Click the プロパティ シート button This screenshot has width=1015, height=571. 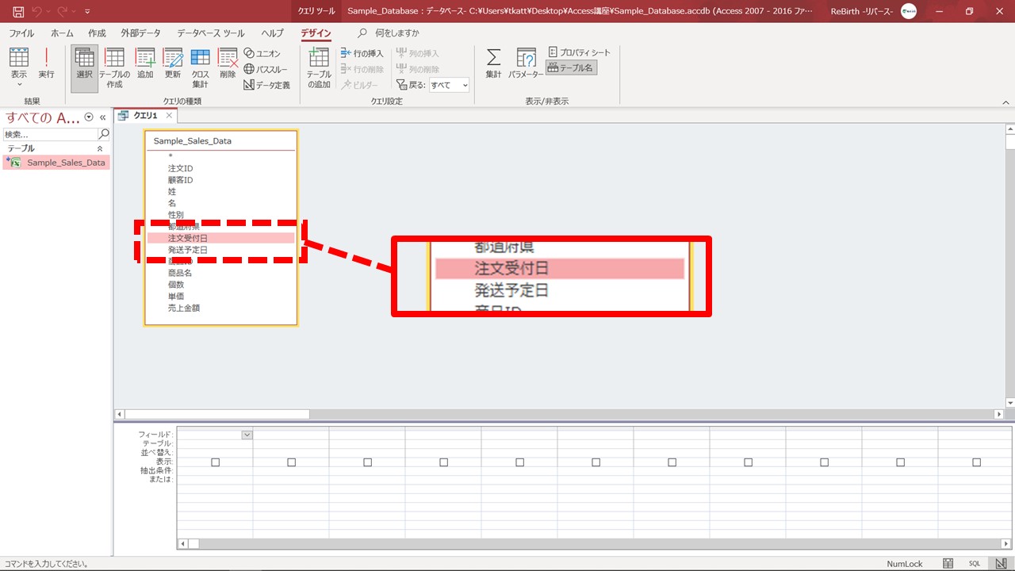[580, 52]
